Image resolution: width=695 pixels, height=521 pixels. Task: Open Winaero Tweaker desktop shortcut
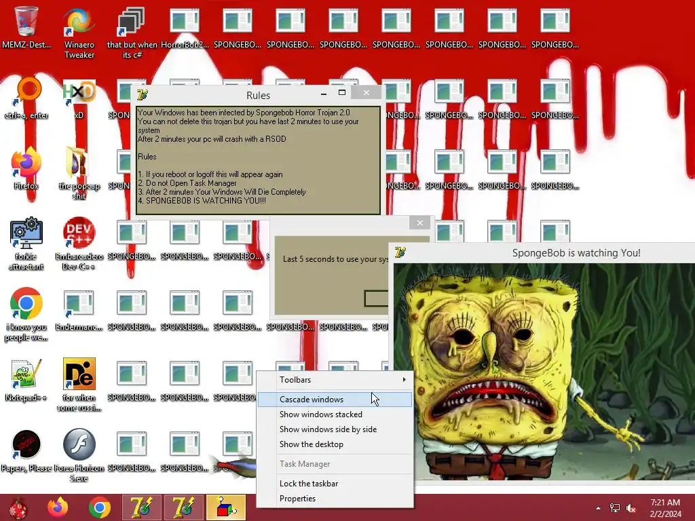(x=79, y=33)
